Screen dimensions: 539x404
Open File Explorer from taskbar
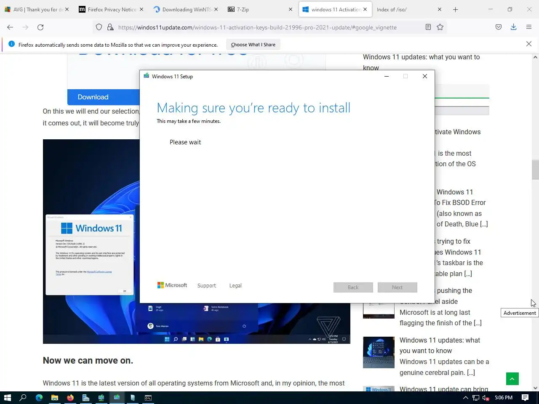pos(54,398)
